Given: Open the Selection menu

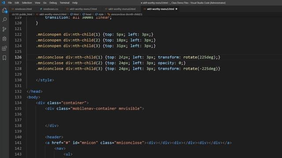Looking at the screenshot, I should coord(27,3).
